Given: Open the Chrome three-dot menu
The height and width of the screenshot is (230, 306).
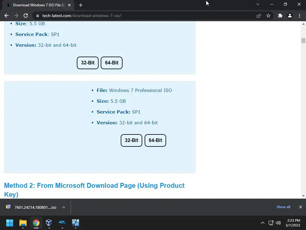Looking at the screenshot, I should click(x=299, y=16).
